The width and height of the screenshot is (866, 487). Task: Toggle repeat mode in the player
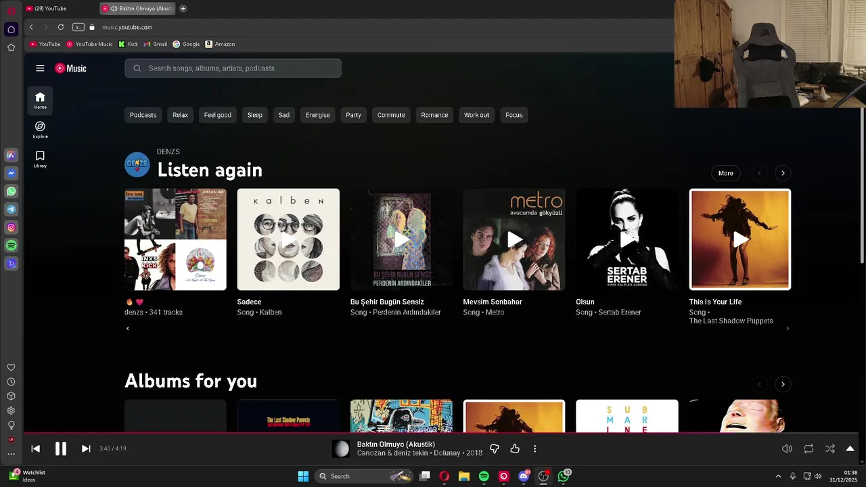point(808,448)
